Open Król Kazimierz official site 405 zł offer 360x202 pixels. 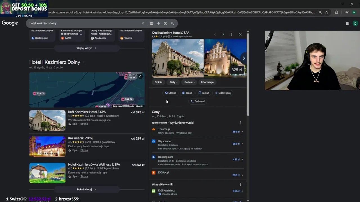(198, 192)
